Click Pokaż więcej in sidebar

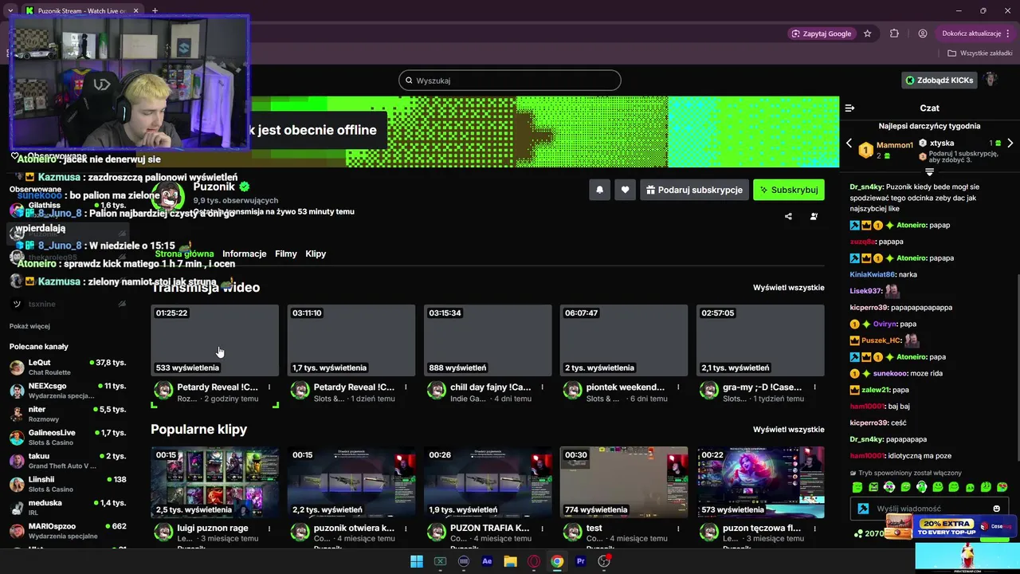tap(29, 326)
